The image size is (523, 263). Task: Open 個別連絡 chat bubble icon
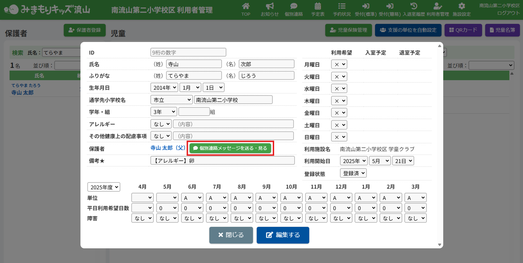[x=294, y=6]
